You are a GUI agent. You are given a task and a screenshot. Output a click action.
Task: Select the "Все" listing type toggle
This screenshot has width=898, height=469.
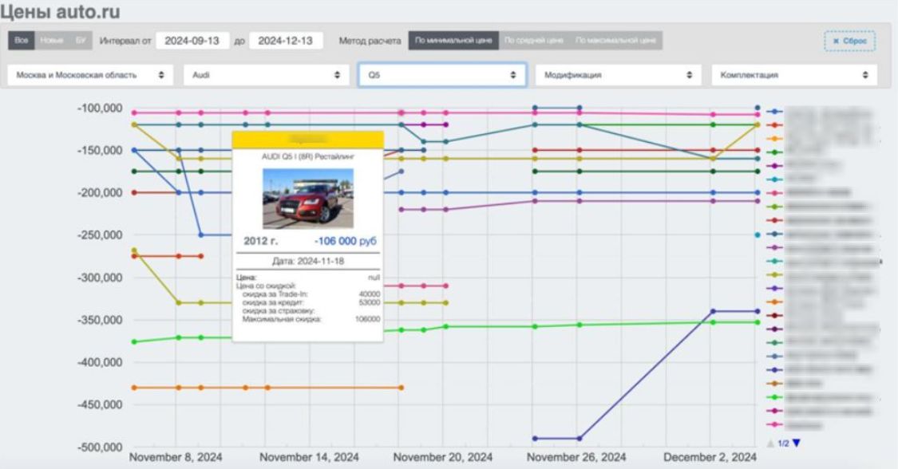pyautogui.click(x=22, y=41)
